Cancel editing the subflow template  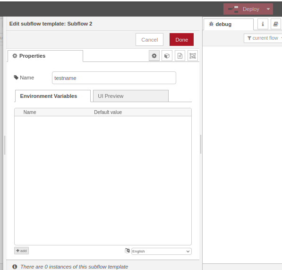click(149, 40)
